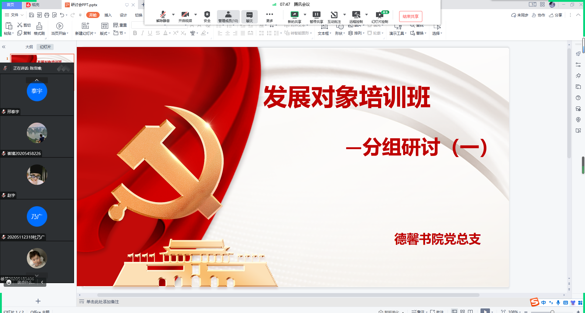Start interactive annotation tool
Image resolution: width=585 pixels, height=313 pixels.
pyautogui.click(x=334, y=16)
